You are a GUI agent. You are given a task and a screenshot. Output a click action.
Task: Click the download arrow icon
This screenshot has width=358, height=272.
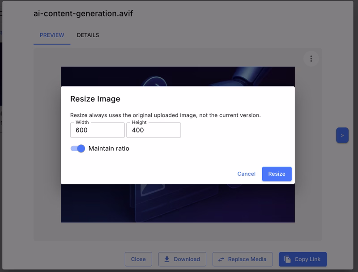tap(167, 259)
